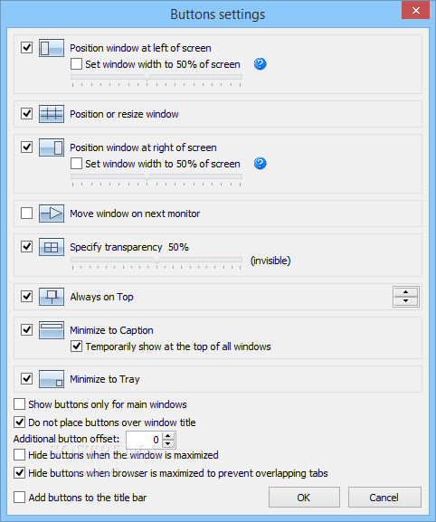This screenshot has height=522, width=436.
Task: Uncheck Position or resize window
Action: coord(26,113)
